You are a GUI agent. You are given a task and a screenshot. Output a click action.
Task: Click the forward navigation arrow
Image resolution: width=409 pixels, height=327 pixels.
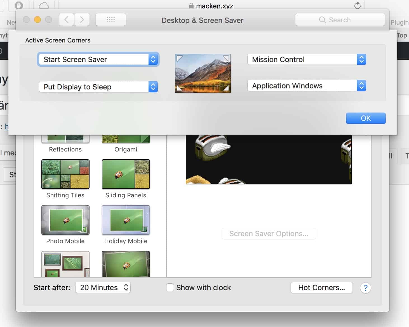coord(82,20)
